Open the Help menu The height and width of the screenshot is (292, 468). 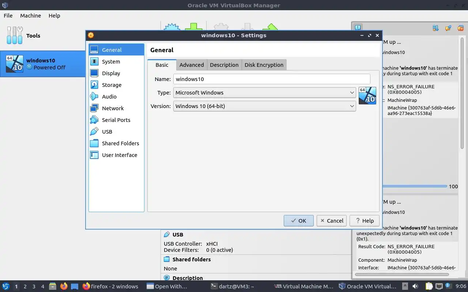(x=54, y=16)
